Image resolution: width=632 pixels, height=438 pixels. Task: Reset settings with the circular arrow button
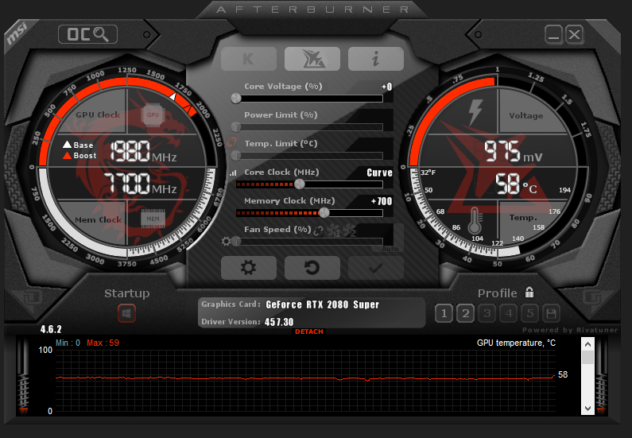312,268
